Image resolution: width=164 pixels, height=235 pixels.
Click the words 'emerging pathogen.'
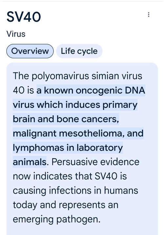click(x=56, y=219)
